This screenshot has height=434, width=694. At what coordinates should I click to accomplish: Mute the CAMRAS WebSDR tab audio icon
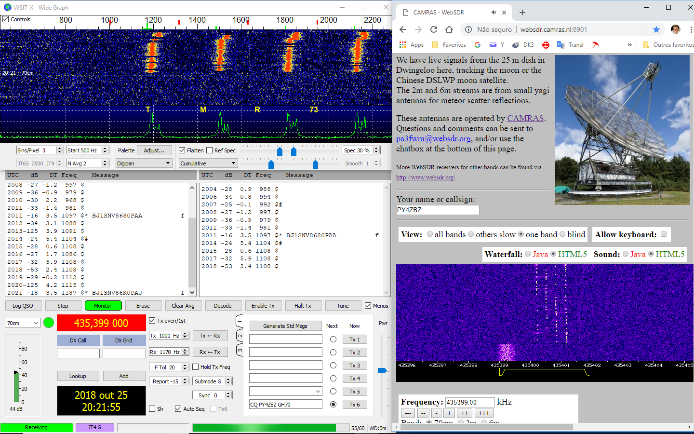(x=494, y=13)
